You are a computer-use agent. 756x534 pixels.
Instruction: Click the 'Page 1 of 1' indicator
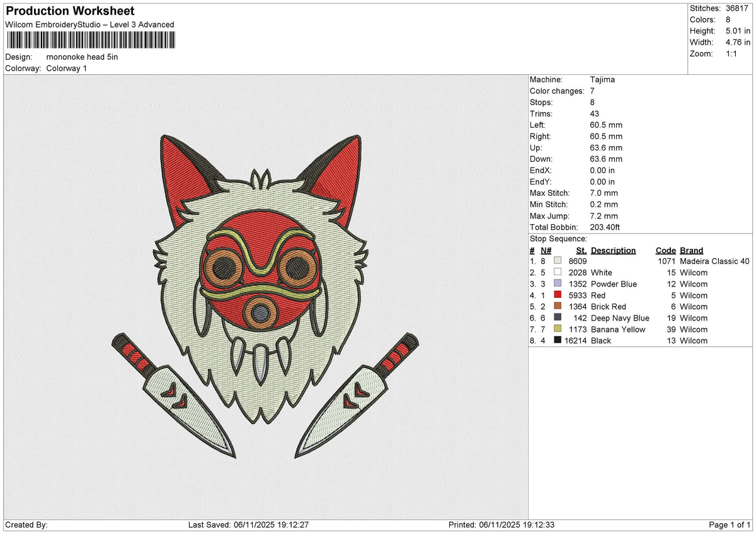coord(730,525)
